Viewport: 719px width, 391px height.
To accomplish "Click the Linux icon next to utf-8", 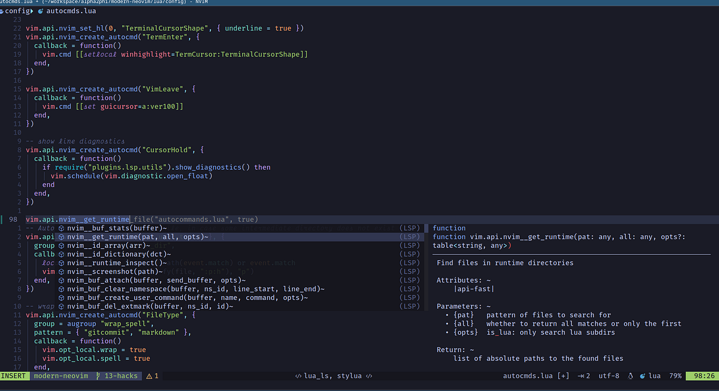I will click(x=630, y=375).
